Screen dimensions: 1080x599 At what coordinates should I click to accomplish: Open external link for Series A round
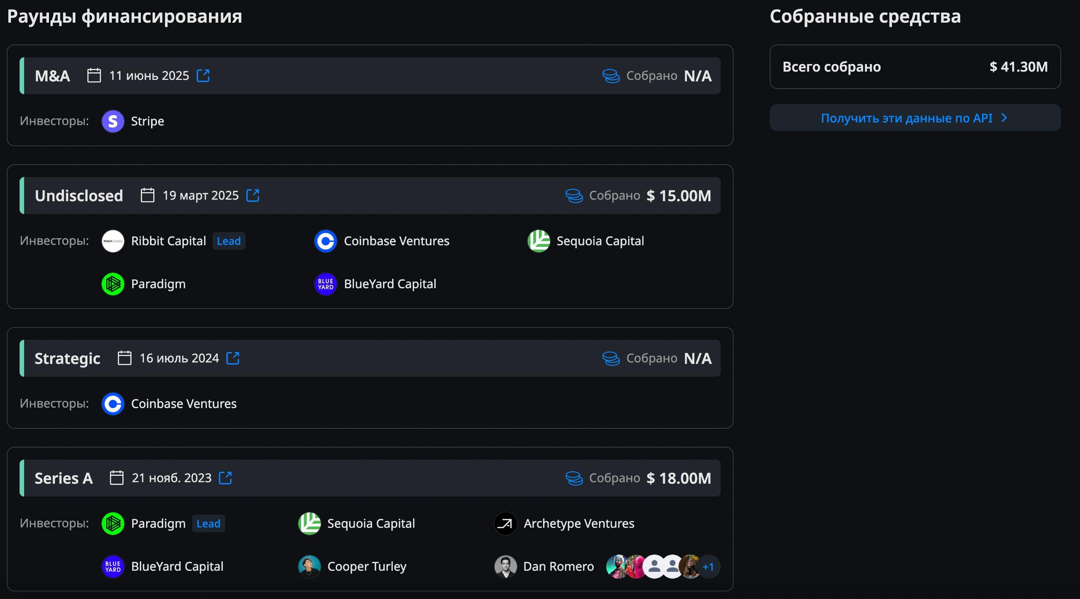click(x=225, y=478)
